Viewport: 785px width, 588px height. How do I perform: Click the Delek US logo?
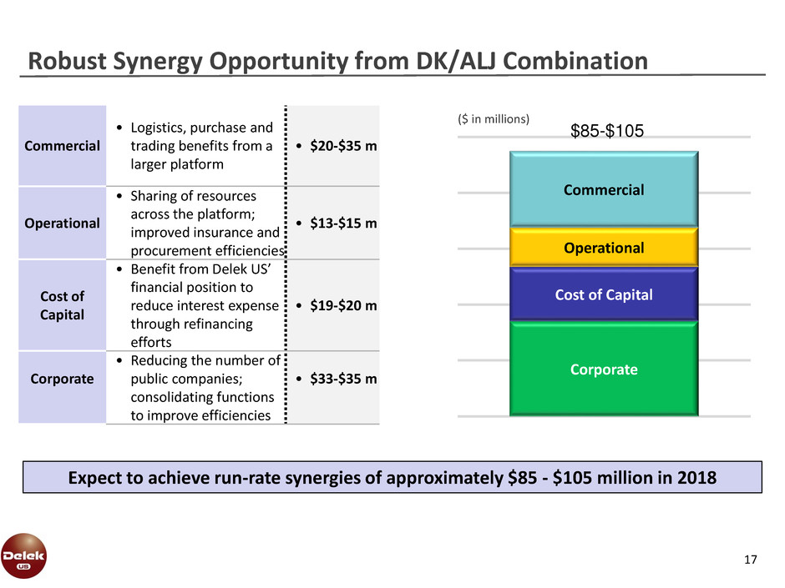coord(24,555)
